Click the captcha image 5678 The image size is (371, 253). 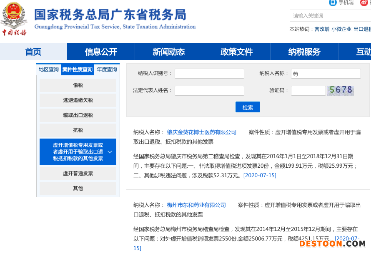click(340, 90)
